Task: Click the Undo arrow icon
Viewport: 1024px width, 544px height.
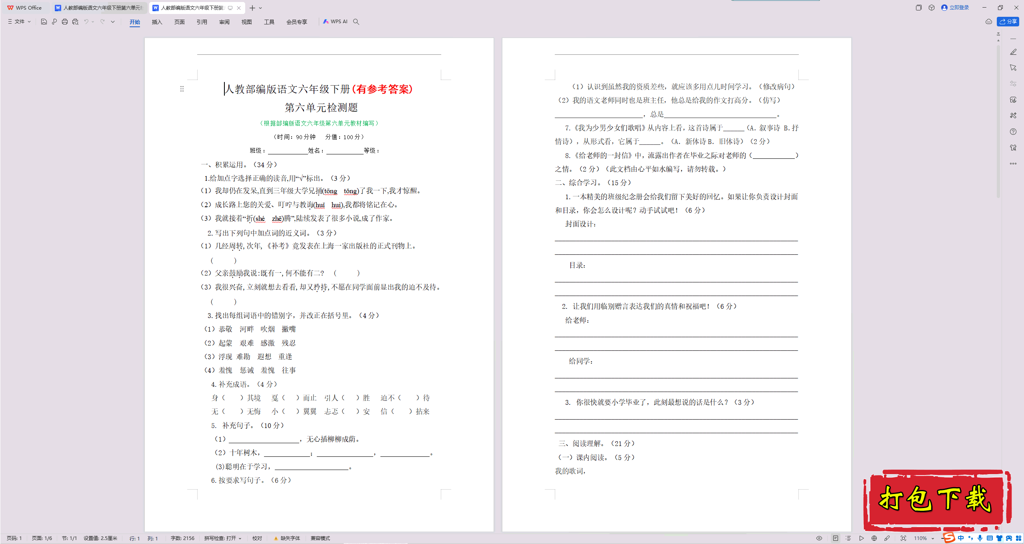Action: pos(86,22)
